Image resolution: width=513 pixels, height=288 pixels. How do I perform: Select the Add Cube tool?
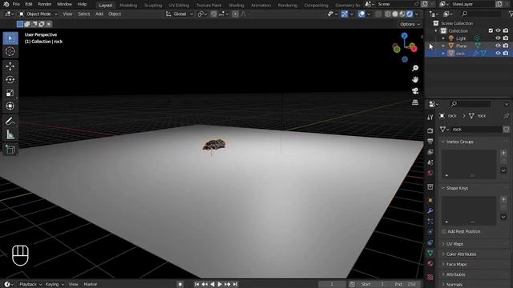pos(10,150)
